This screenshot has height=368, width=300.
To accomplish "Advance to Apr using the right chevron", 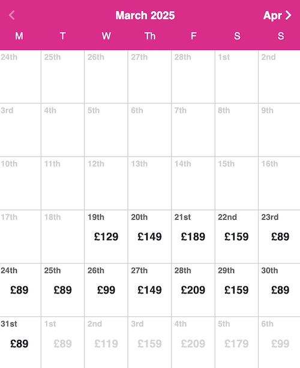I will [x=289, y=16].
